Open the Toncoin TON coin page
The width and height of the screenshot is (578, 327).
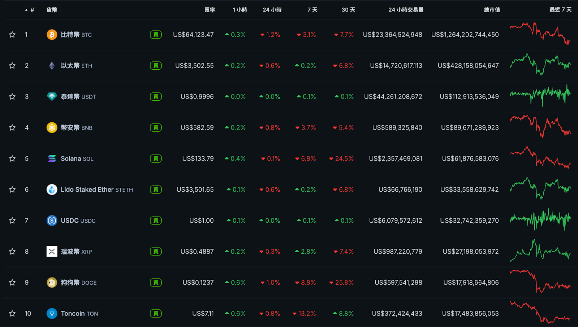(79, 314)
